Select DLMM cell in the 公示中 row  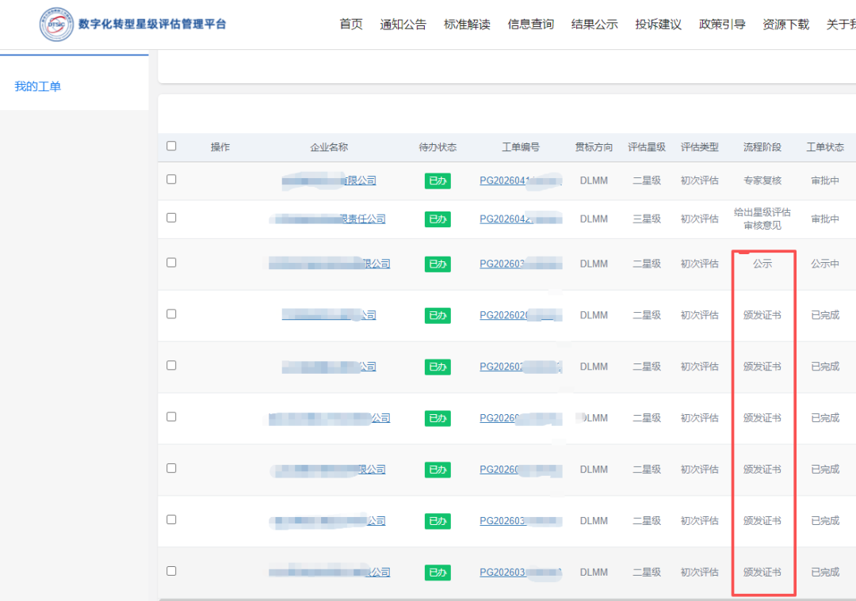coord(594,264)
